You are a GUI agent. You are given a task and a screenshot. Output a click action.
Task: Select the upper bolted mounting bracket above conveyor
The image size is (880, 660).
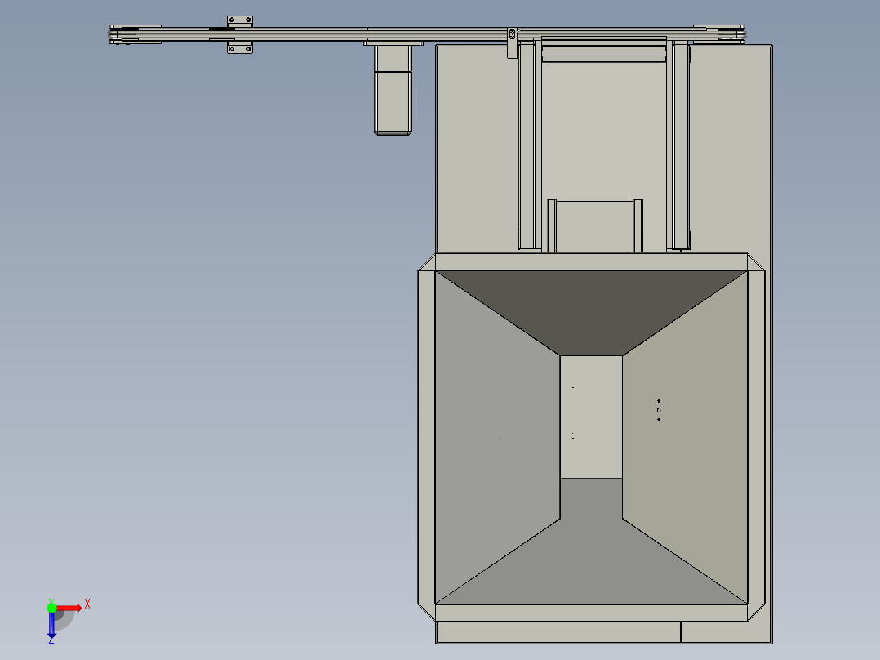pyautogui.click(x=240, y=21)
